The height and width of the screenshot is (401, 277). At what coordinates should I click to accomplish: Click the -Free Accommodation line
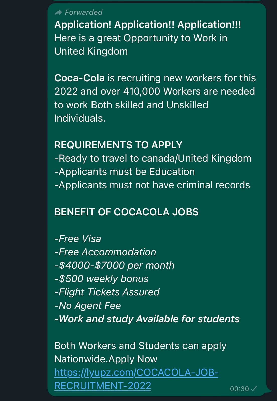[x=105, y=252]
